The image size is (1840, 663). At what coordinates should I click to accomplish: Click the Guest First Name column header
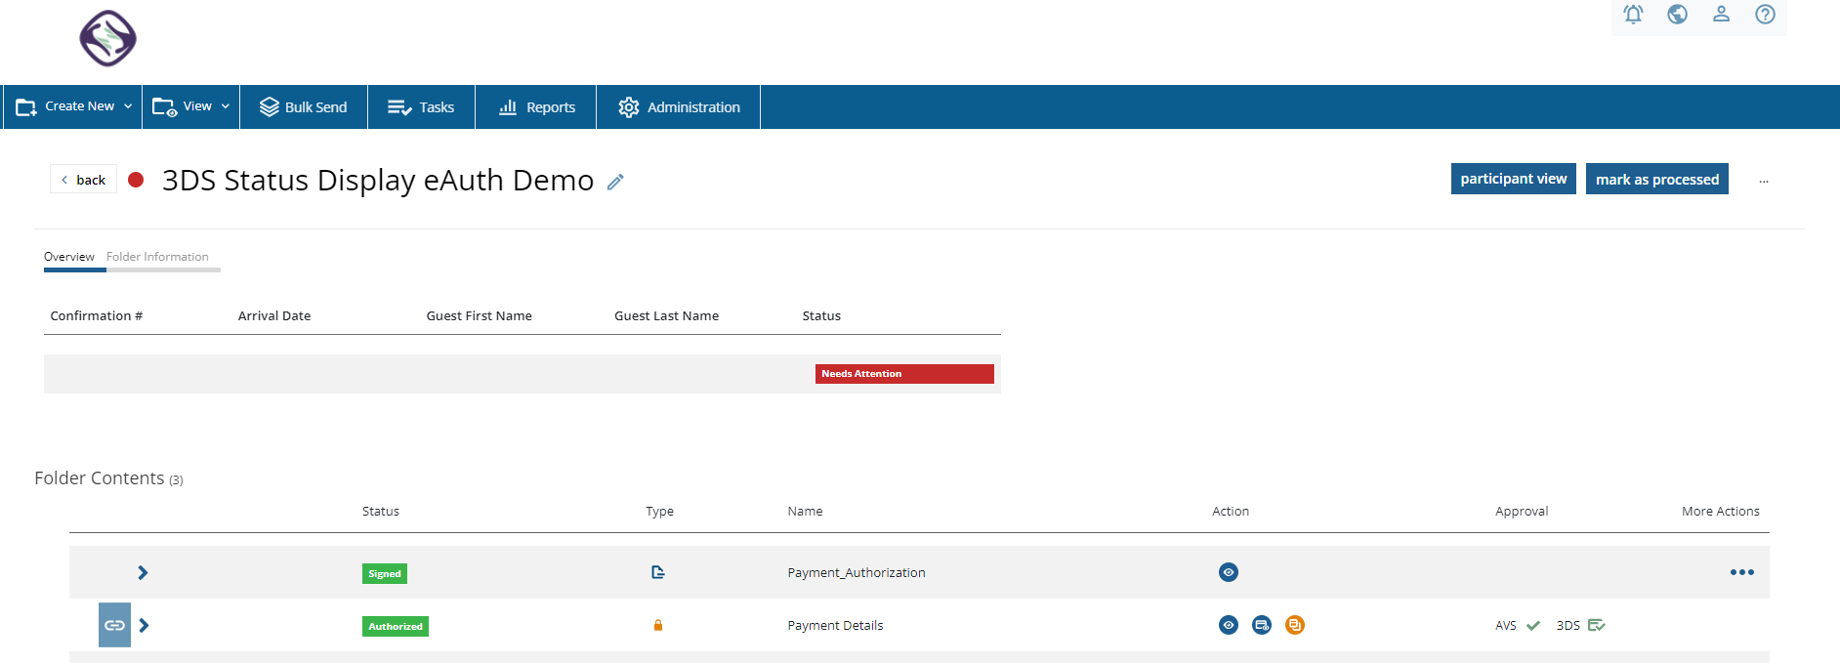pos(480,315)
